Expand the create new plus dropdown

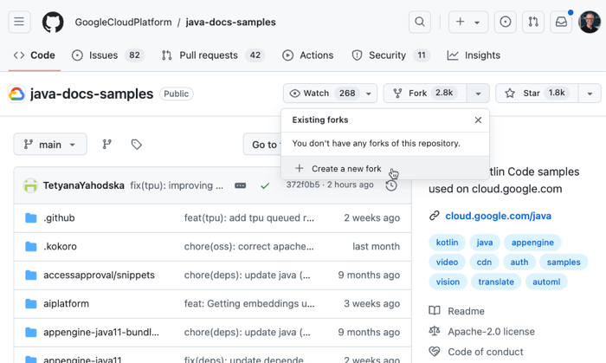pos(467,23)
